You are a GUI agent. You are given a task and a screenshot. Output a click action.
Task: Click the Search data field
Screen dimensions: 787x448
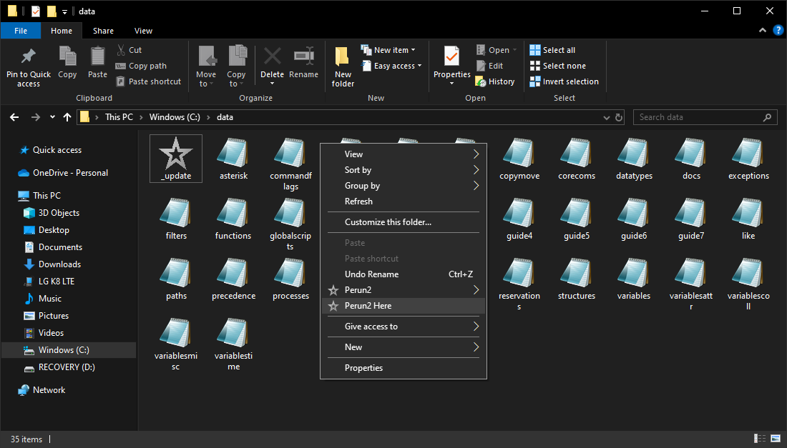pos(705,117)
